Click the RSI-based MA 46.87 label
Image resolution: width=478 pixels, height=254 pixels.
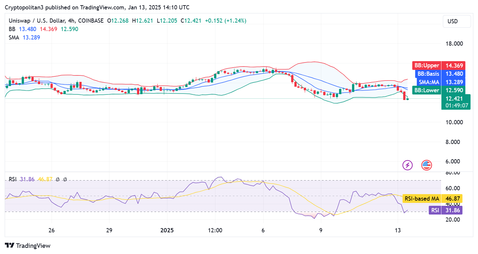tap(432, 198)
